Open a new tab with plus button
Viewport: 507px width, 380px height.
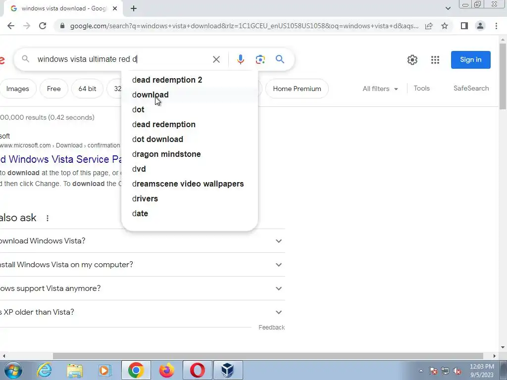click(134, 9)
